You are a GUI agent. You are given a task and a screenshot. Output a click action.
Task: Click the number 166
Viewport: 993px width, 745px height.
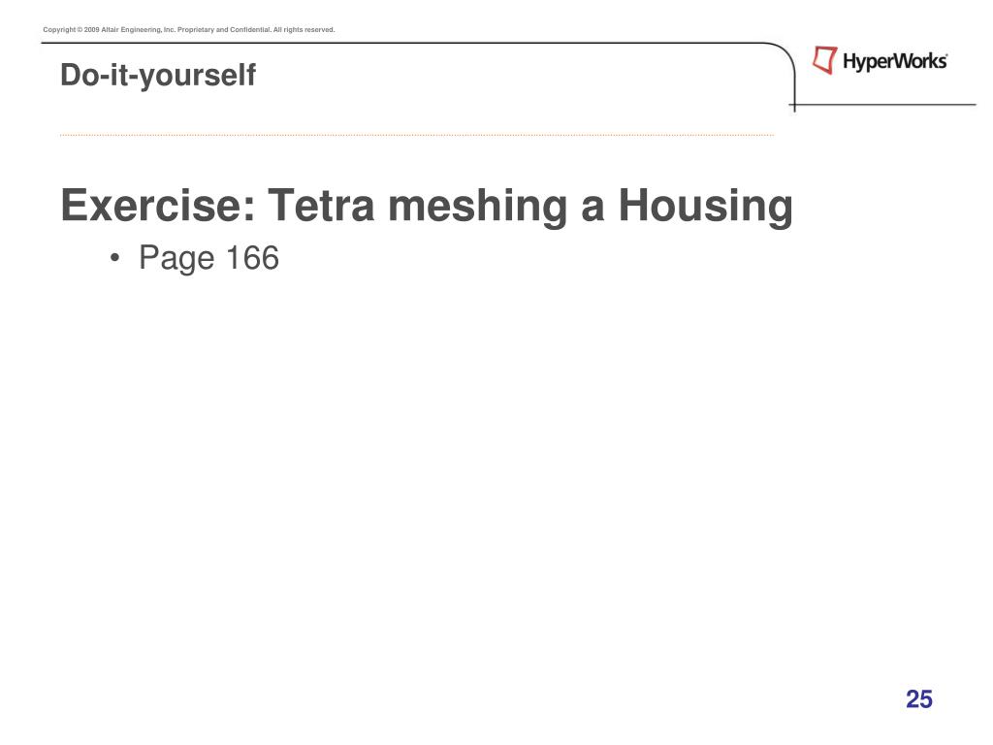[252, 258]
